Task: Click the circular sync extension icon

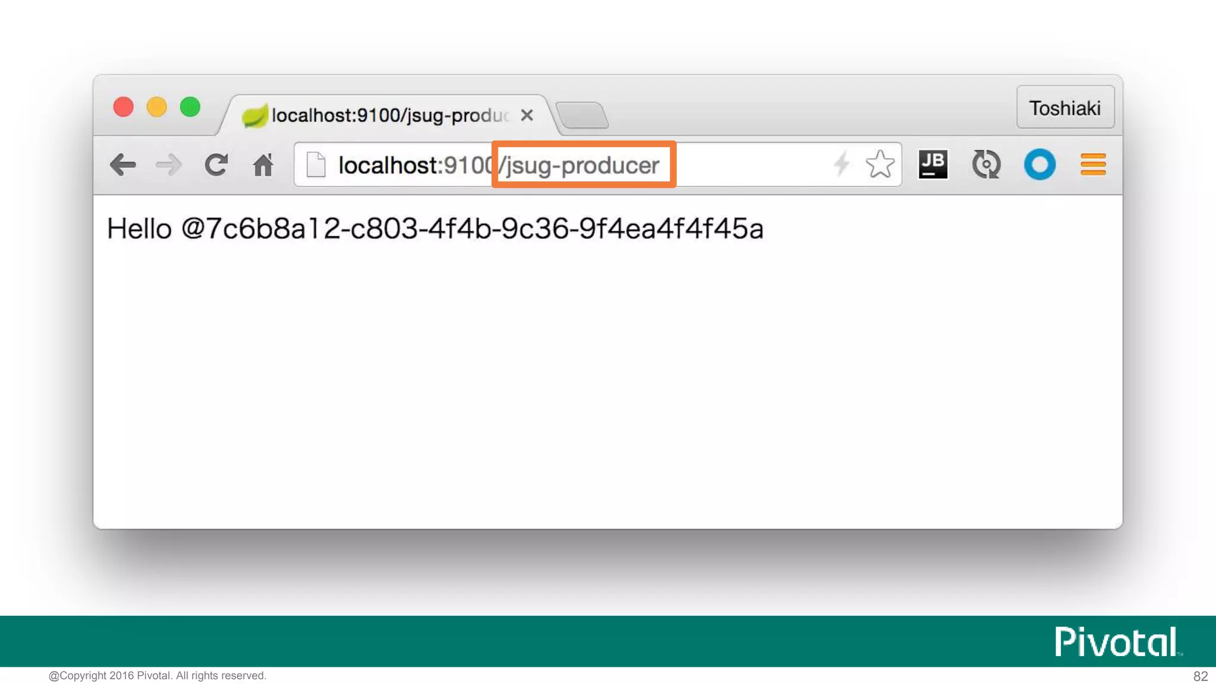Action: coord(986,164)
